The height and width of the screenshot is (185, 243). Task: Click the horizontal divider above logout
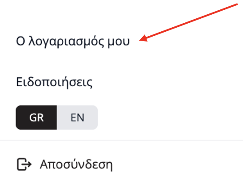pos(121,140)
